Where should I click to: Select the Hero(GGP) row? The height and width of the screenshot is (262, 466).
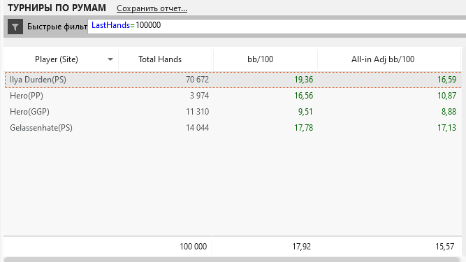pos(233,112)
